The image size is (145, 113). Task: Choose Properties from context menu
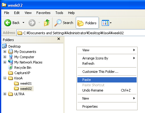107,106
